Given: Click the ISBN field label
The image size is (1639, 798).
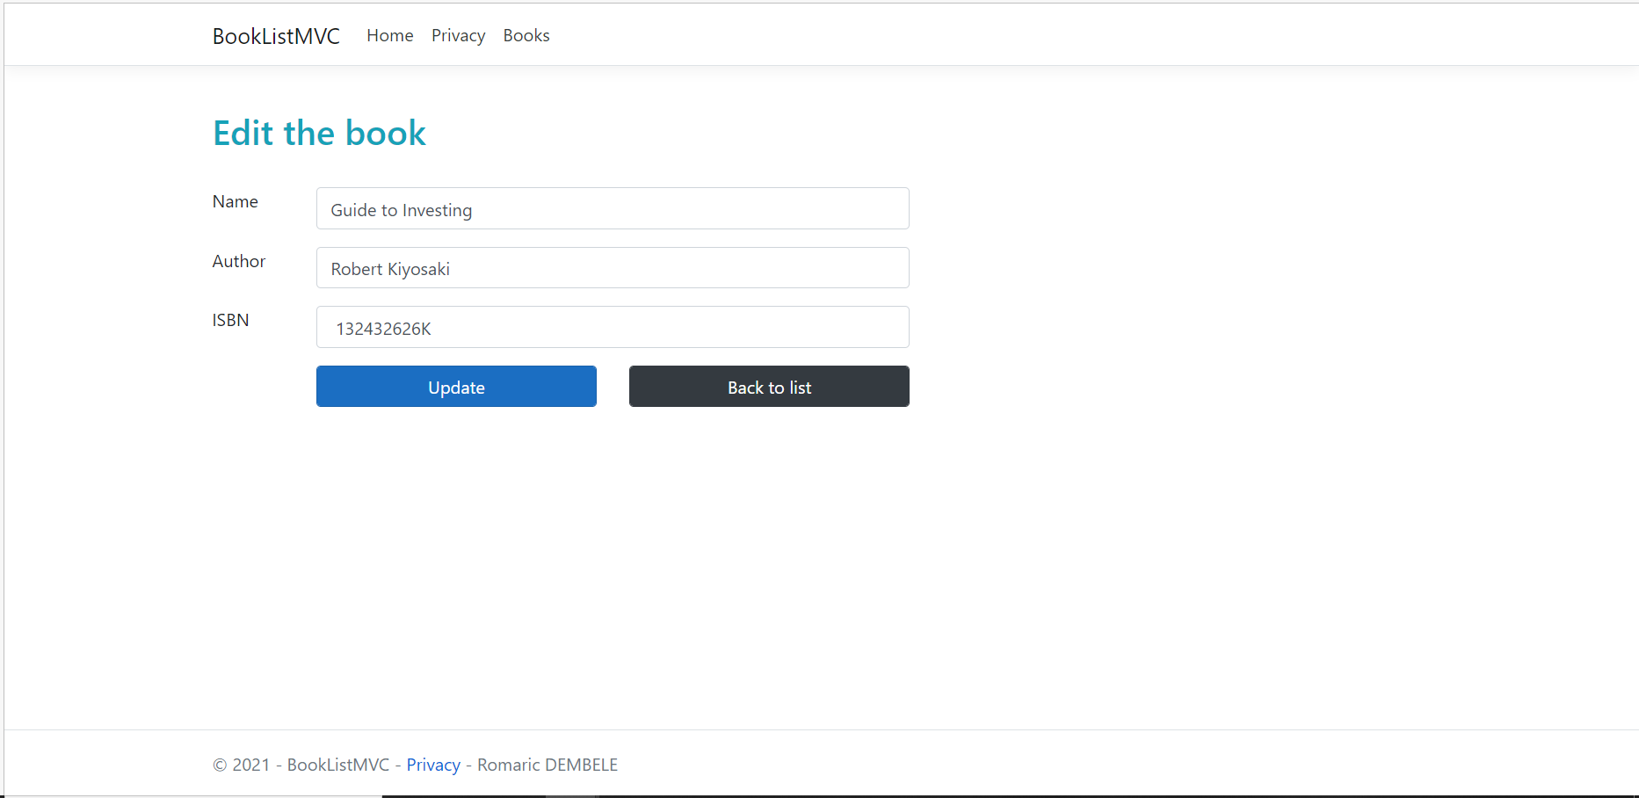Looking at the screenshot, I should 230,320.
